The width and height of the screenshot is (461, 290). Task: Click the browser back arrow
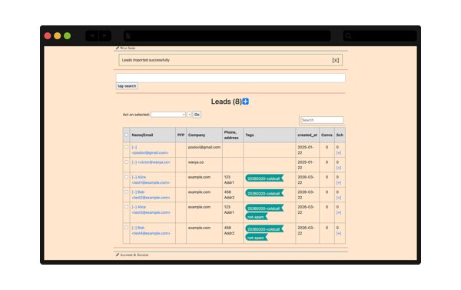click(92, 36)
